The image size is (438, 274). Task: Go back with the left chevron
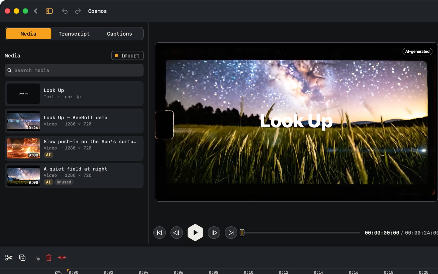[x=36, y=11]
